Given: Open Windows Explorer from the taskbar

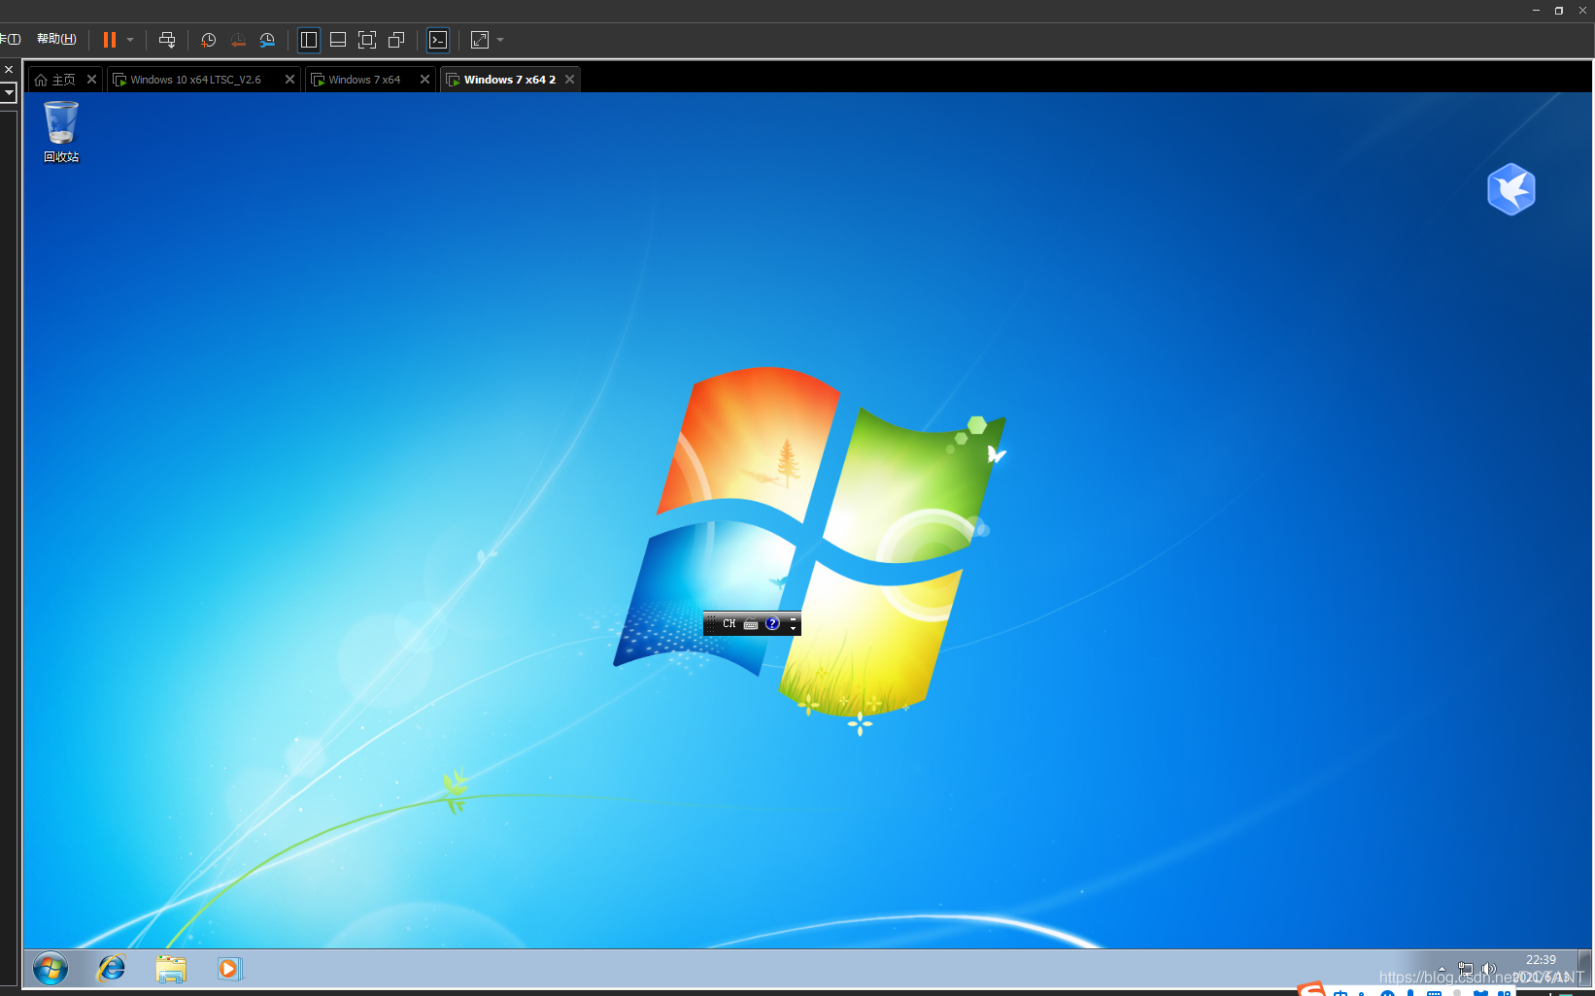Looking at the screenshot, I should click(171, 969).
